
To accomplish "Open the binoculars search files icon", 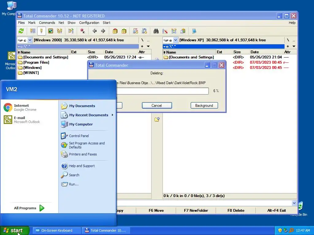I will pyautogui.click(x=156, y=31).
